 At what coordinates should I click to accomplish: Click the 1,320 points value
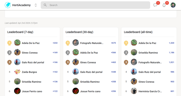coord(171,43)
